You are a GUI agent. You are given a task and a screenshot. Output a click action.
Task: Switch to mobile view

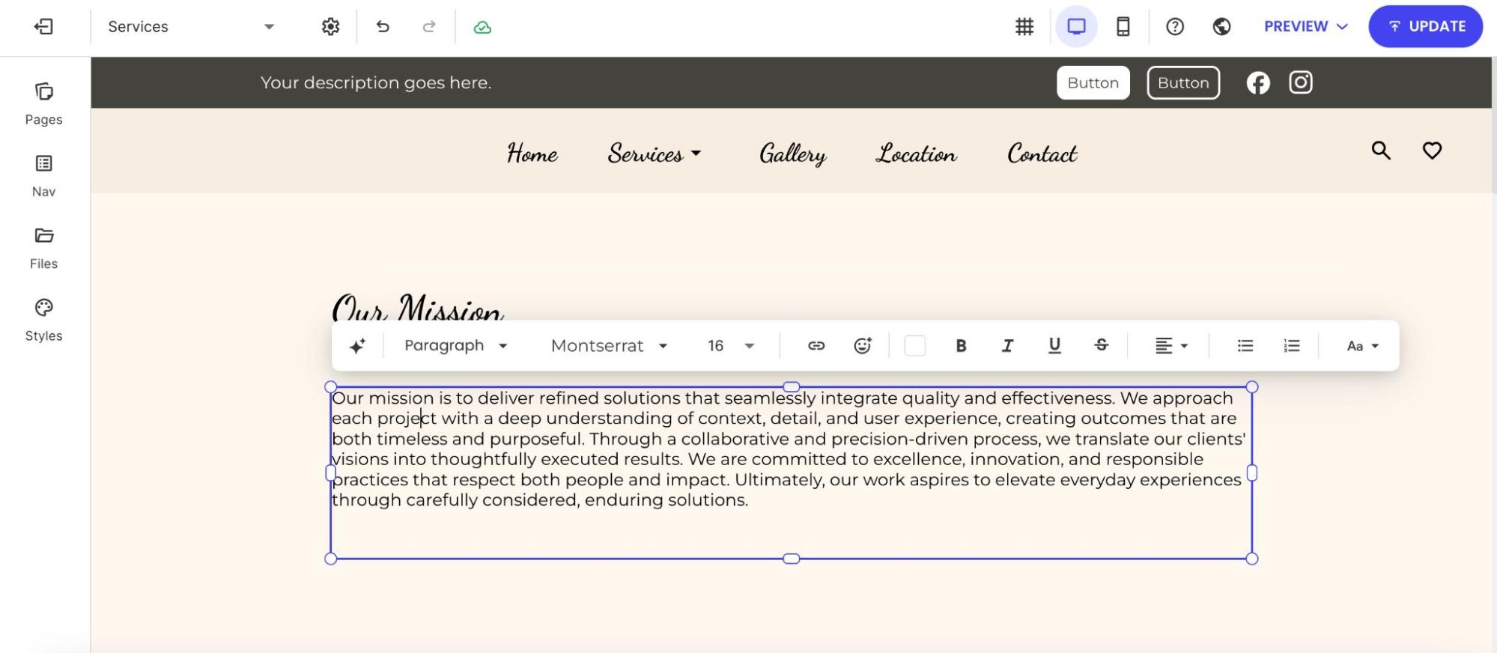1123,27
